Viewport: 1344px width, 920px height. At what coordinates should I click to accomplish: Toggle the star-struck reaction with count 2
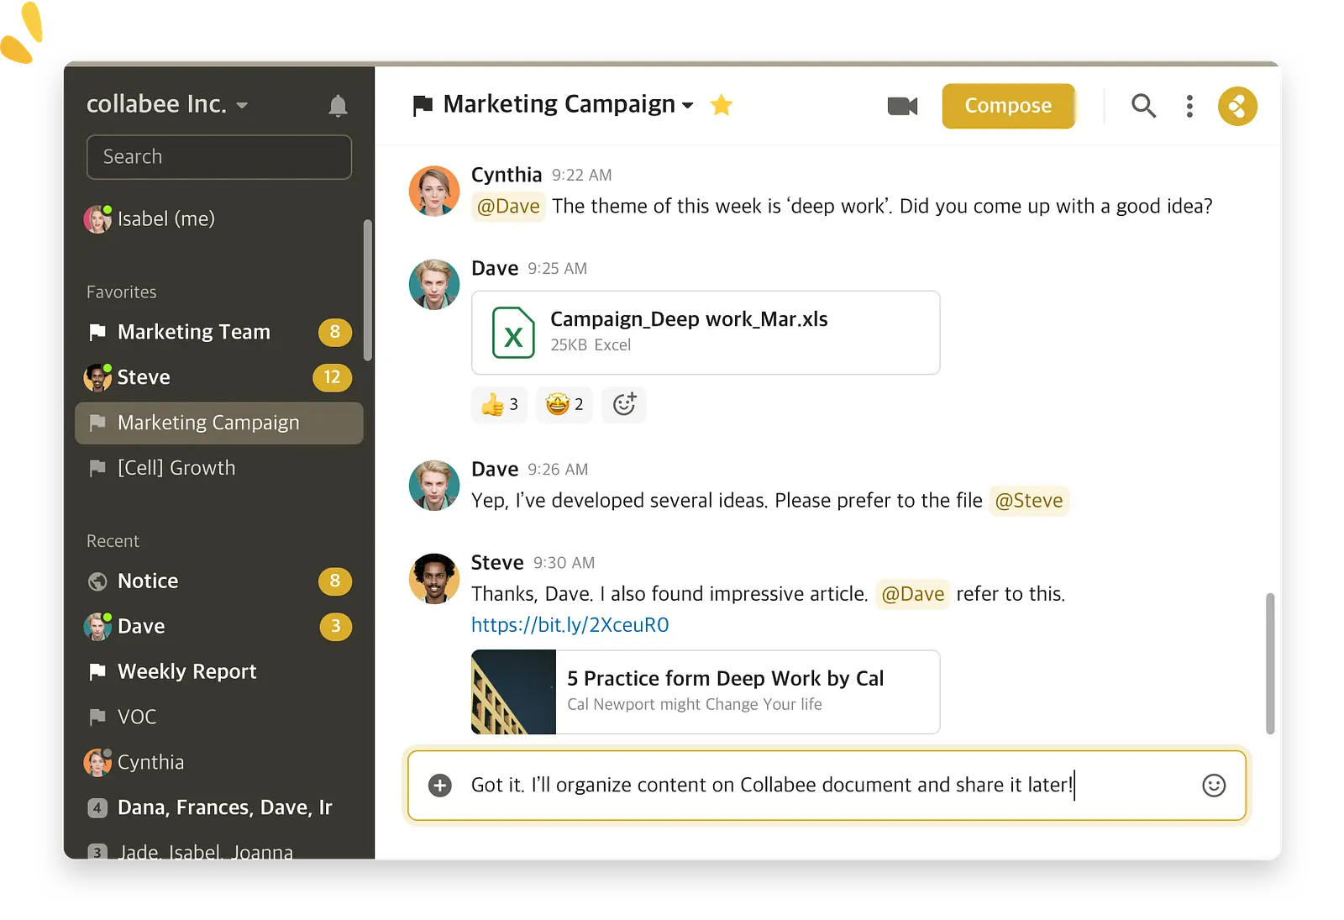pyautogui.click(x=565, y=404)
